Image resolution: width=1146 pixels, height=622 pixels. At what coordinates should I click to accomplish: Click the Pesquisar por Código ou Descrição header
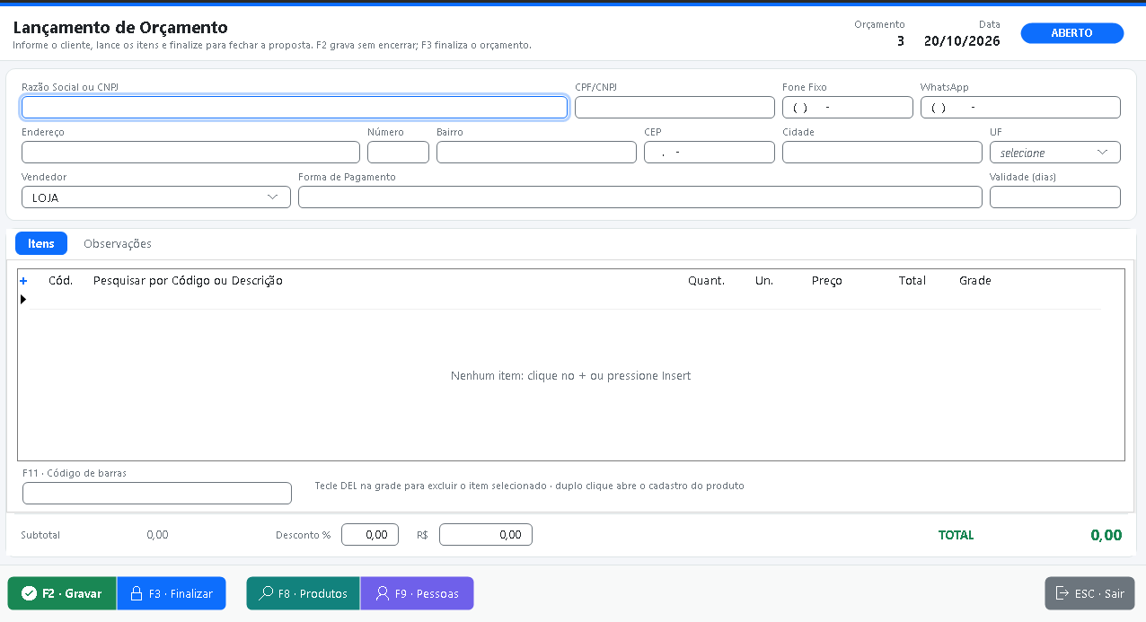tap(188, 281)
